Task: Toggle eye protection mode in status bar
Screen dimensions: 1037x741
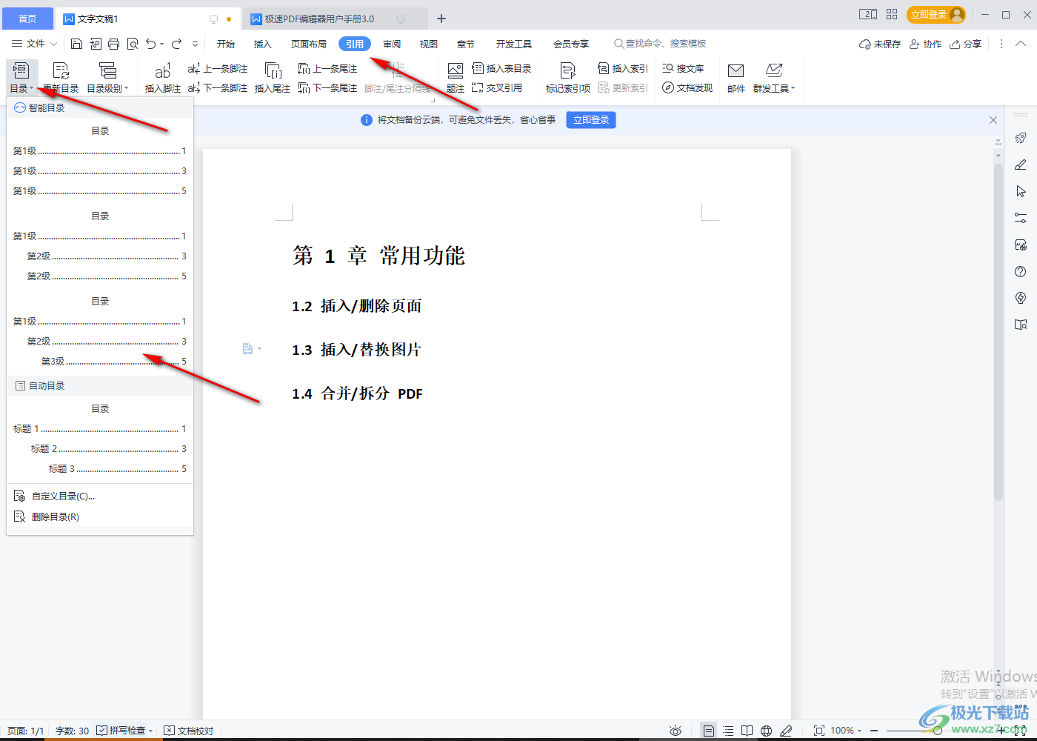Action: point(676,731)
